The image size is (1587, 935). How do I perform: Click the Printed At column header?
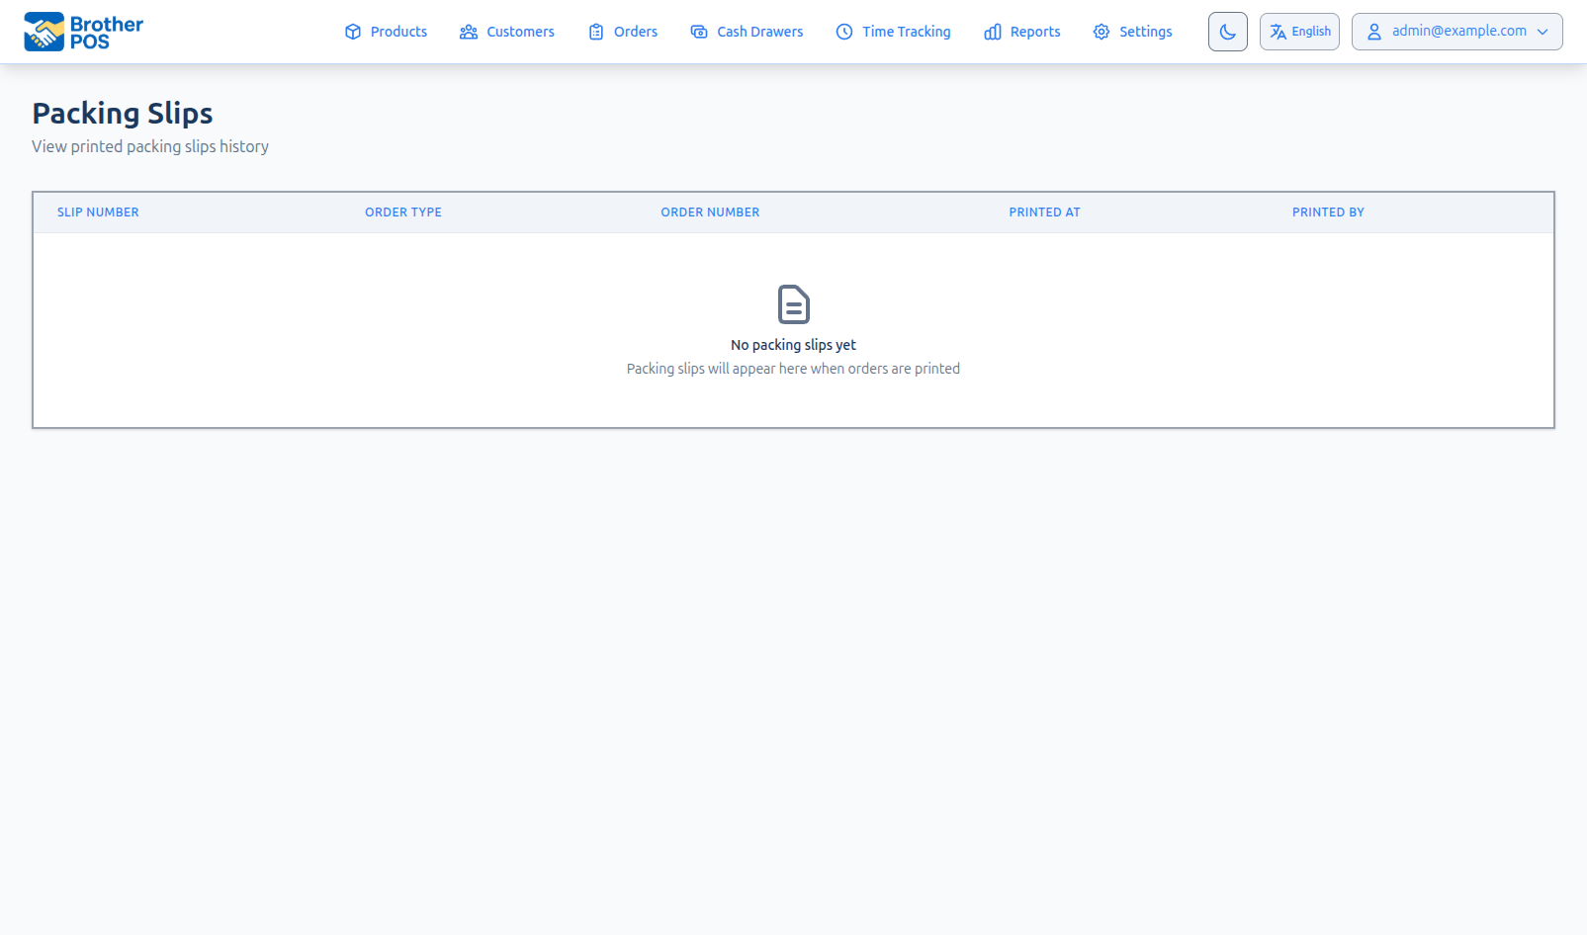[x=1044, y=212]
